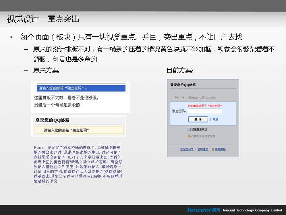Click the 登录您的QQ邮箱 header in right panel
Image resolution: width=286 pixels, height=215 pixels.
[x=183, y=85]
